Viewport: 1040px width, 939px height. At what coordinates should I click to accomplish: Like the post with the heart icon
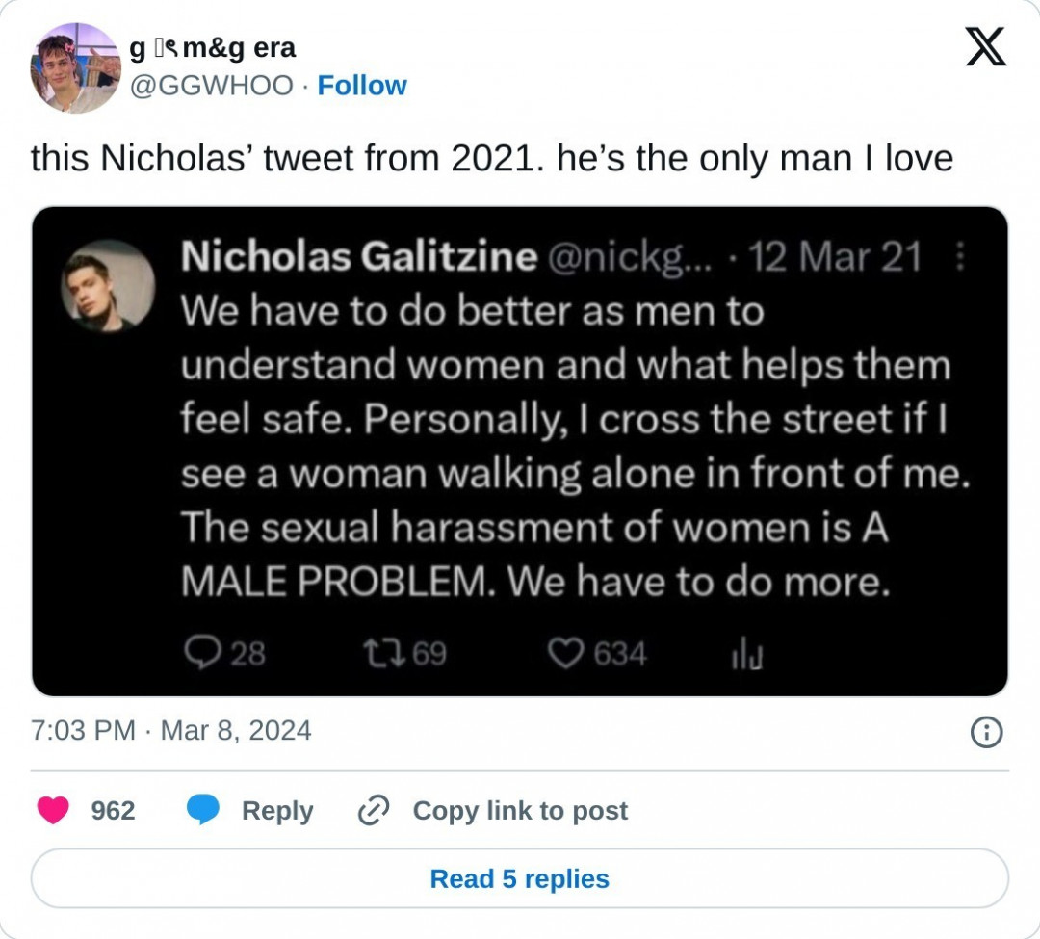(x=53, y=811)
